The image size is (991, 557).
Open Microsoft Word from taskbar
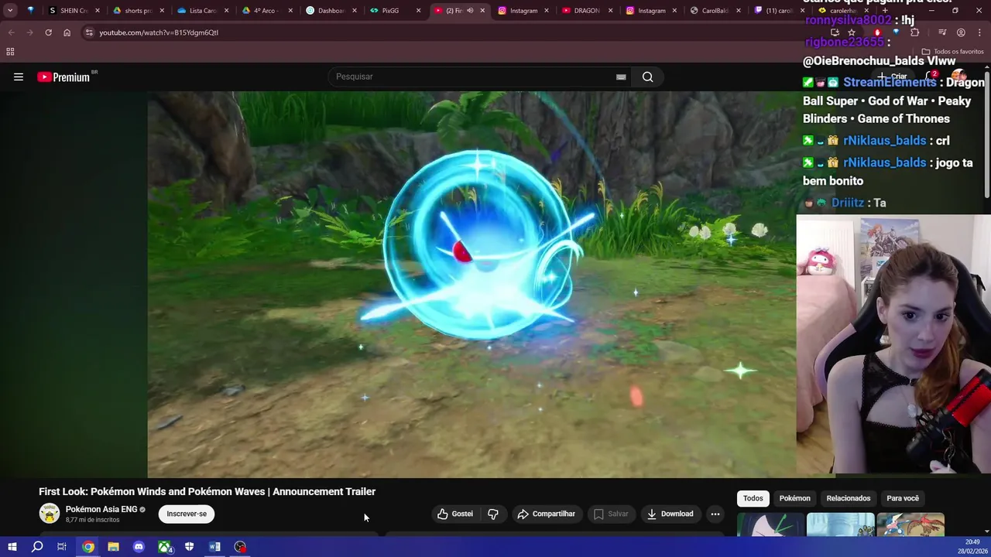pos(214,547)
